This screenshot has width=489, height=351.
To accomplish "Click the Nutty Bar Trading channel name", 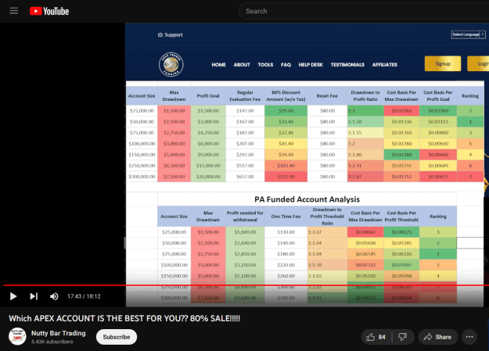I will [59, 333].
